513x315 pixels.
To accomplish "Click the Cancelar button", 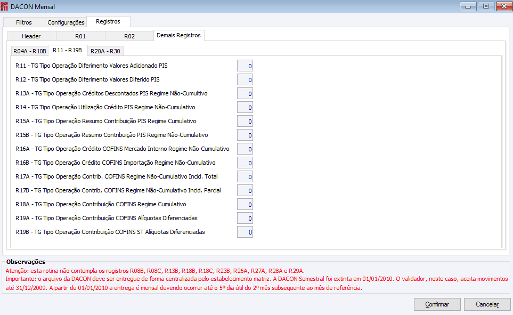I will [x=487, y=304].
